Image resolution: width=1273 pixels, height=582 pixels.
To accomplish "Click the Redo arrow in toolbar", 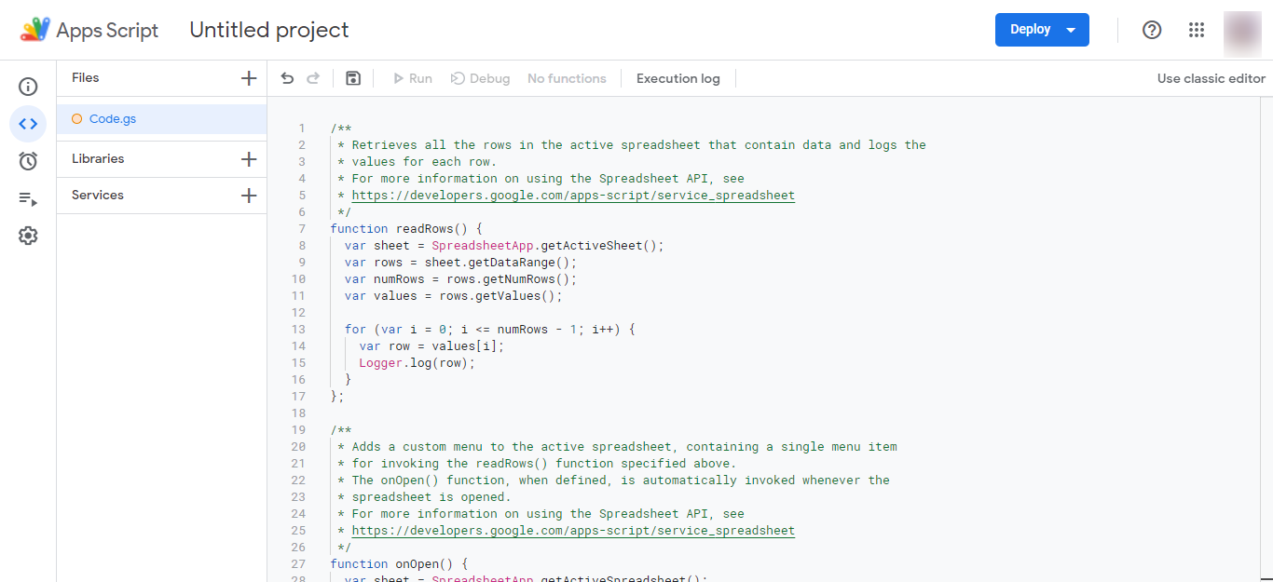I will pyautogui.click(x=313, y=78).
